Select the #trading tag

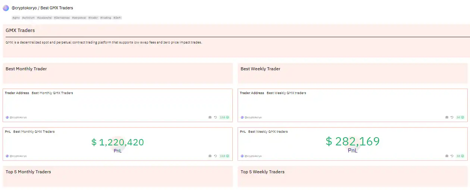[x=106, y=18]
